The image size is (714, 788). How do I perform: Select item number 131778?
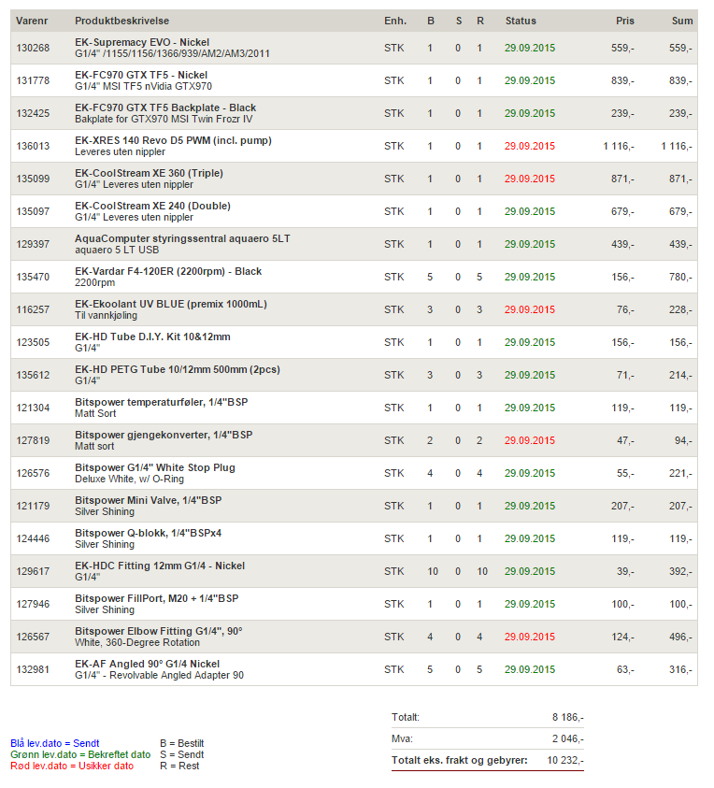(33, 81)
